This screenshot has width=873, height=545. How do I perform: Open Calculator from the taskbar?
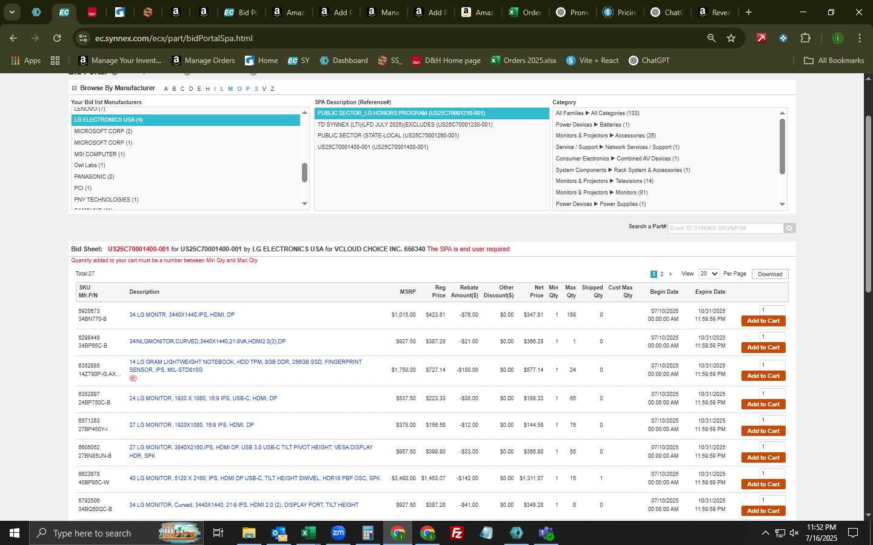(367, 533)
